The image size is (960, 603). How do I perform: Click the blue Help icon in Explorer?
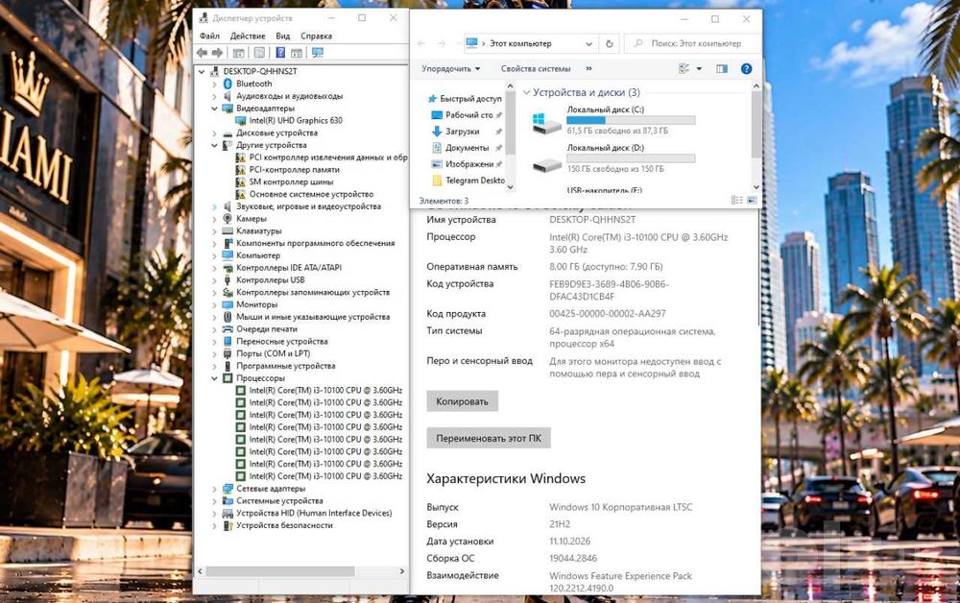(746, 68)
